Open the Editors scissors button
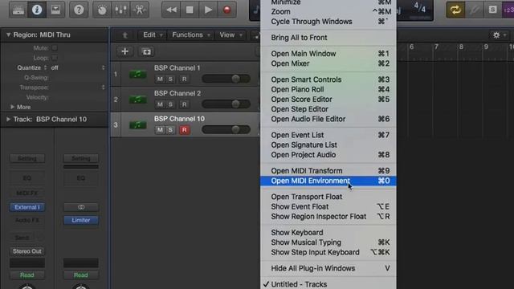 point(140,10)
